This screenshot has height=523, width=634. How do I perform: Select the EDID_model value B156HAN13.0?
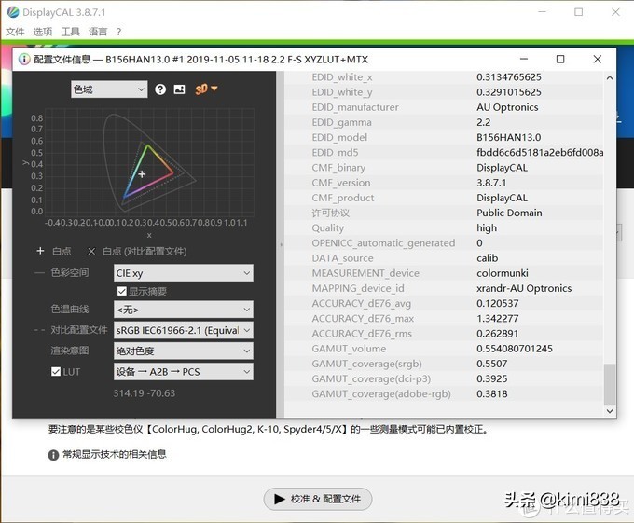(x=509, y=137)
